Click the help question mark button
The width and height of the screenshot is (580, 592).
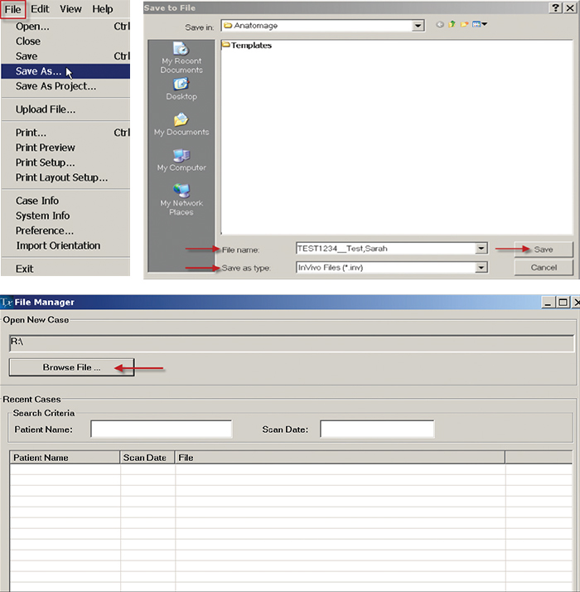(553, 7)
